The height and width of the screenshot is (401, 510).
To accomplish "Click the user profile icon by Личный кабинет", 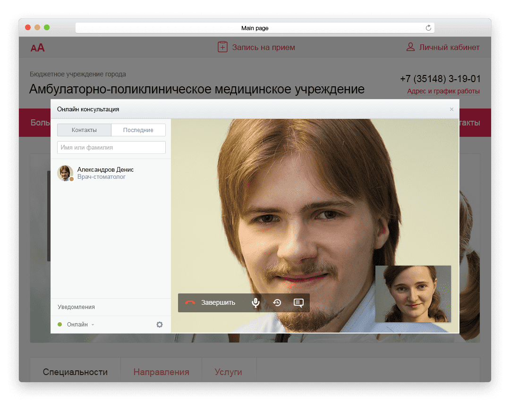I will point(410,47).
